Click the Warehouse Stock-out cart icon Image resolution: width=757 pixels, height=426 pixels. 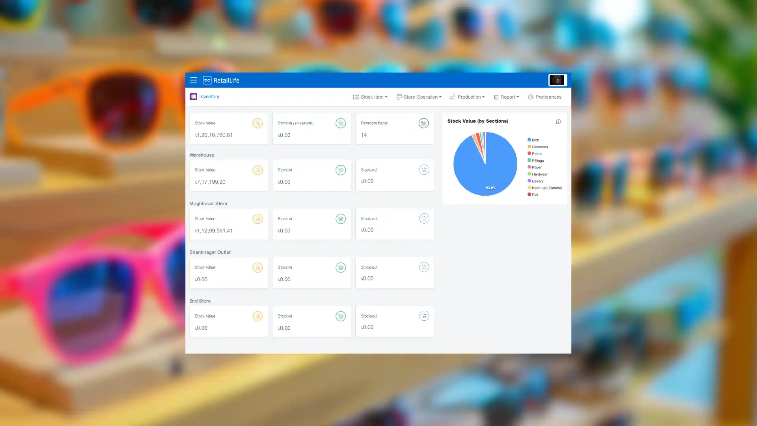(424, 170)
